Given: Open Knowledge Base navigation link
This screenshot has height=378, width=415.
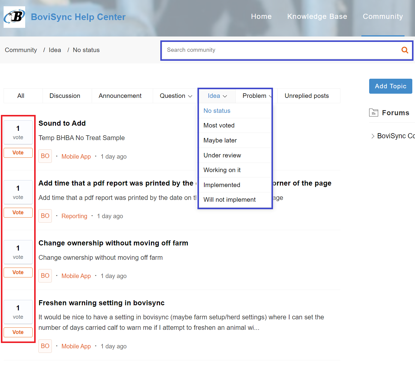Looking at the screenshot, I should (317, 16).
